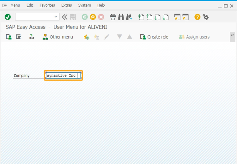Open the Help menu
Screen dimensions: 237x164
(101, 5)
